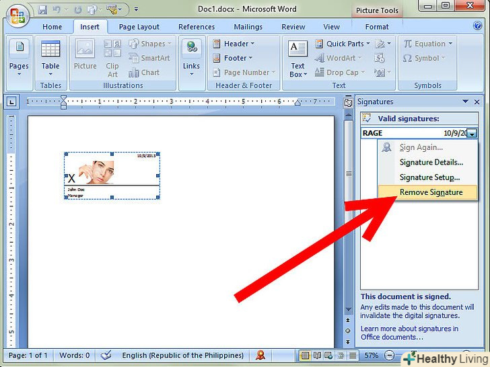Click the Text Box button
This screenshot has width=490, height=367.
[x=297, y=58]
